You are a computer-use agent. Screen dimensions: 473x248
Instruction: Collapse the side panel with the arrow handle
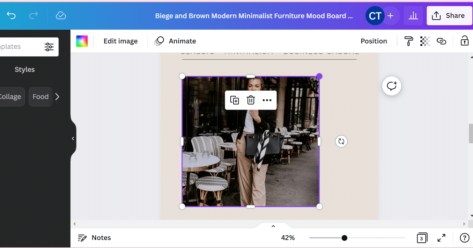(73, 139)
